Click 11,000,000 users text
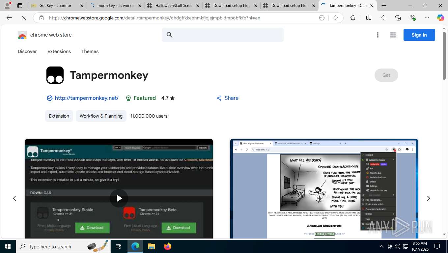The height and width of the screenshot is (253, 448). (x=149, y=116)
